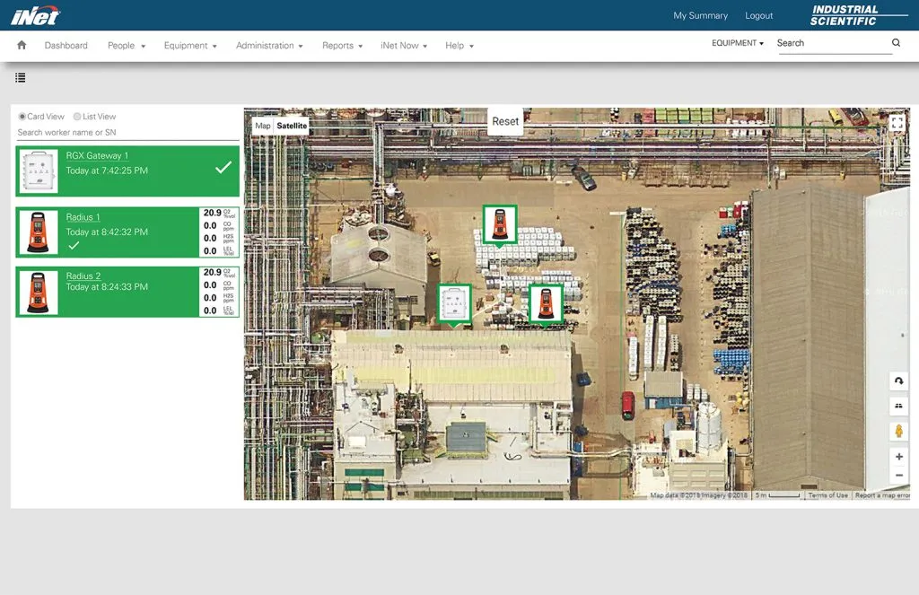Click the map zoom out minus button
919x595 pixels.
pos(899,476)
